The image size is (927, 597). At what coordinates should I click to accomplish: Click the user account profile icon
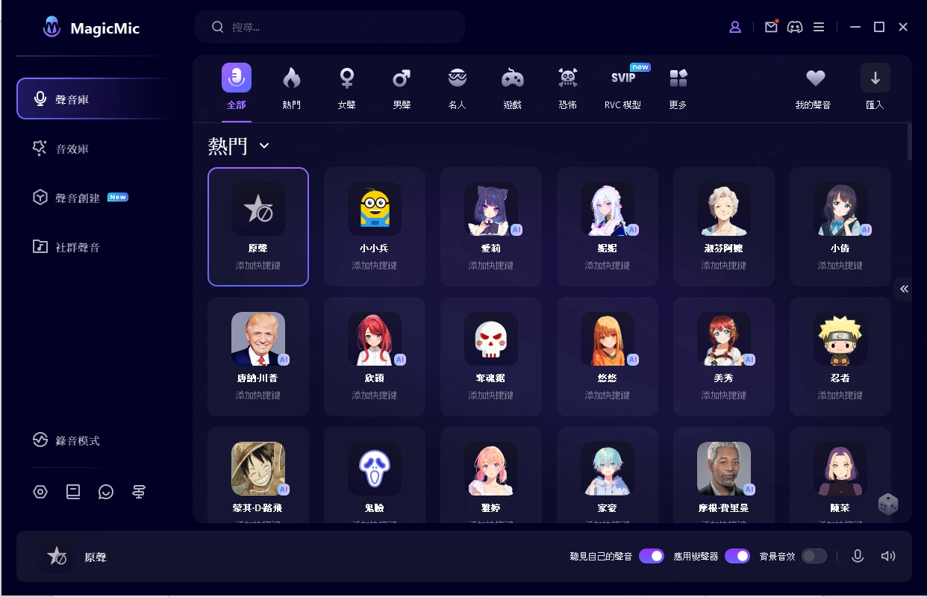pos(735,27)
